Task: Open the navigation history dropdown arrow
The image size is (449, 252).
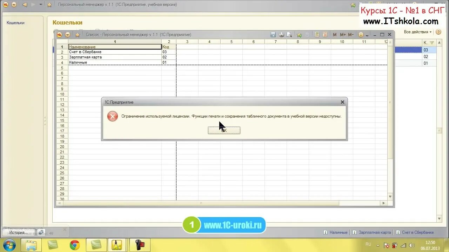Action: tap(41, 5)
